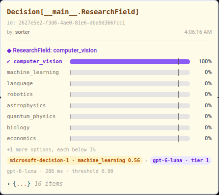
Task: Click the microsoft-decision-1 machine_learning 0.56 badge
Action: pyautogui.click(x=75, y=160)
